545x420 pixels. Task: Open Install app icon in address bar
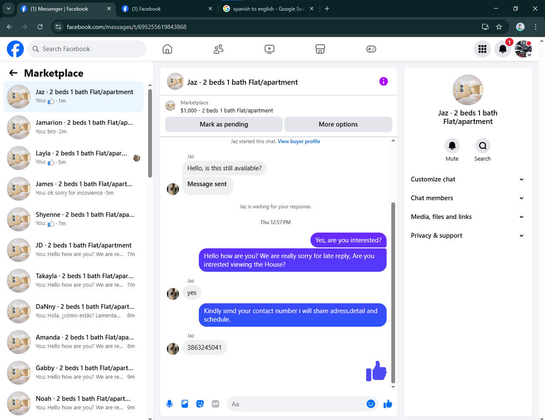(485, 27)
